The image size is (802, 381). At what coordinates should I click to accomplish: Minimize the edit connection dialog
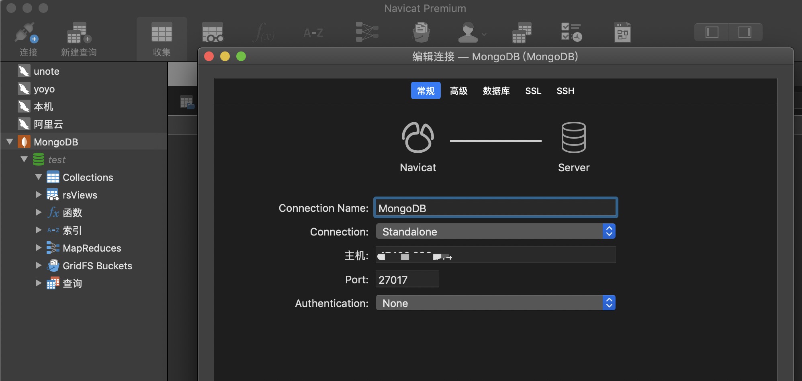click(225, 56)
